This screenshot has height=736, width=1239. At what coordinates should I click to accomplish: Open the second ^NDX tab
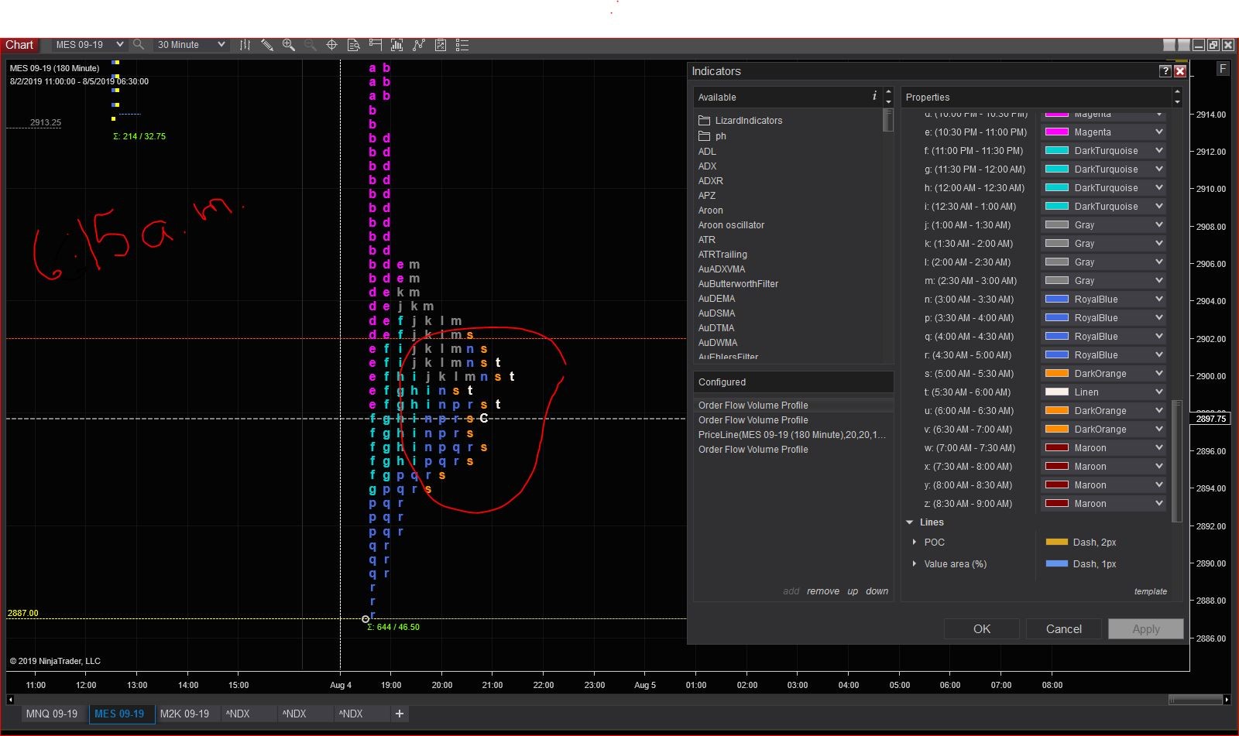pyautogui.click(x=294, y=714)
